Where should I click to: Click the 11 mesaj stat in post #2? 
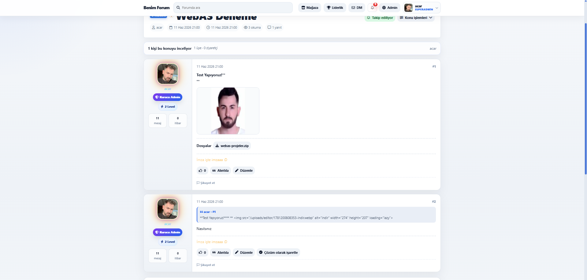158,256
